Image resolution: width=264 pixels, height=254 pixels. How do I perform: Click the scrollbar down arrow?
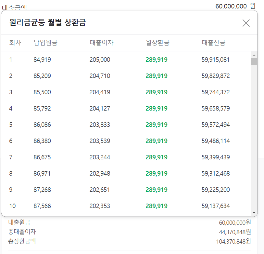(x=254, y=213)
